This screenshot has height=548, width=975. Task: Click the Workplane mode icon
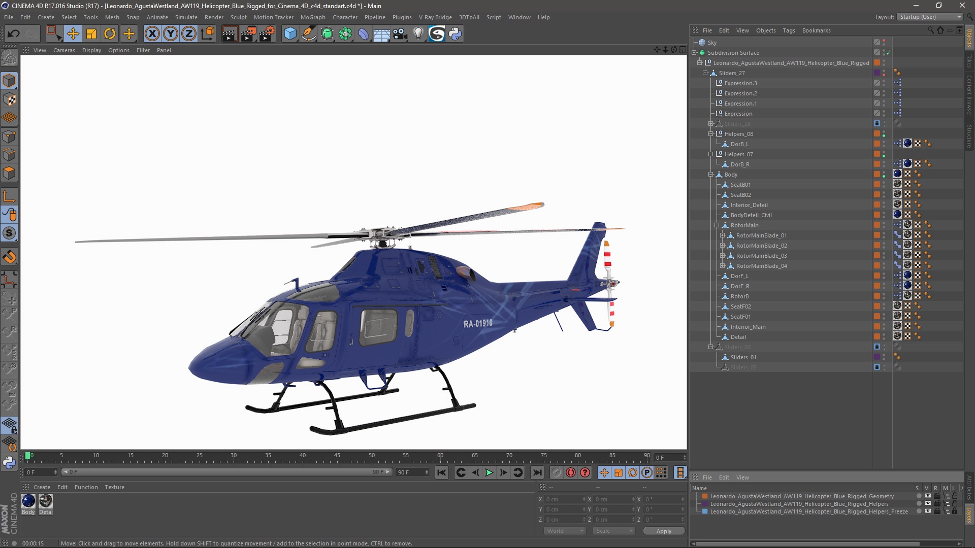pos(9,118)
